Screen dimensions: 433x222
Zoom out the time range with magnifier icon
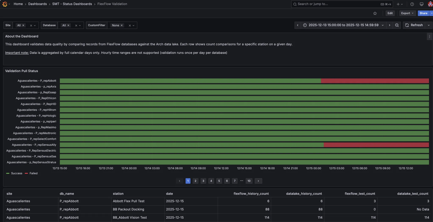(x=397, y=25)
